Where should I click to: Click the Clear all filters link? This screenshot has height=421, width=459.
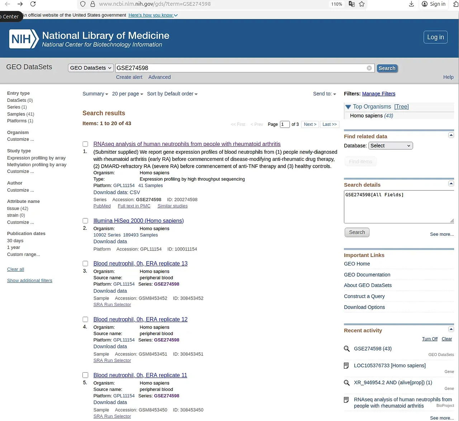click(15, 269)
